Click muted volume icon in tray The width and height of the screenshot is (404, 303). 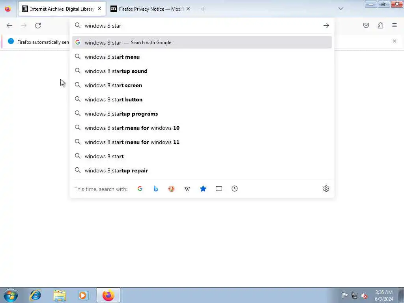364,296
